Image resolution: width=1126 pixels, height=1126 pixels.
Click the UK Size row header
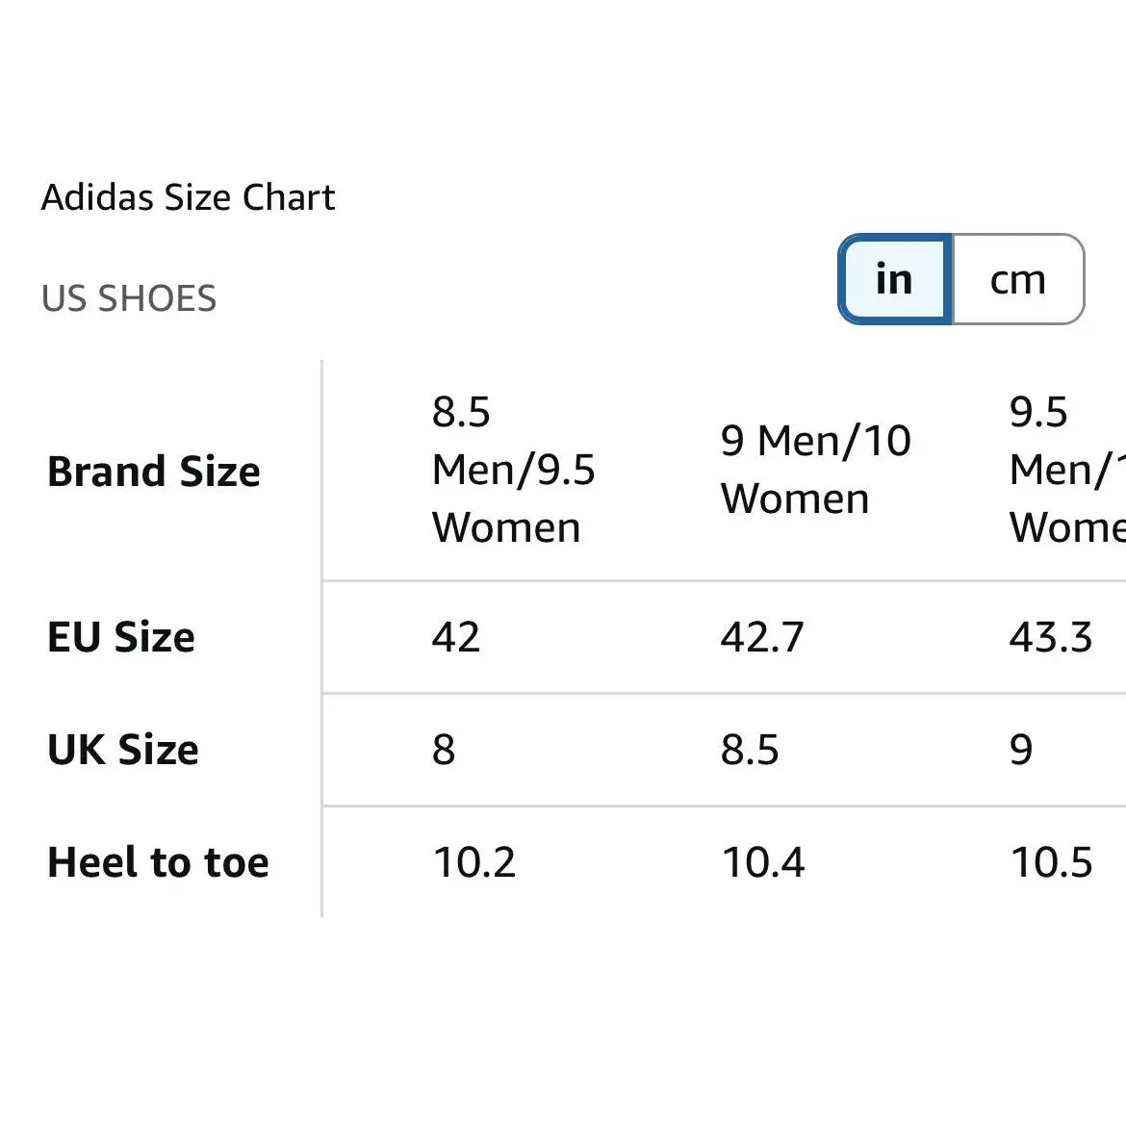123,750
